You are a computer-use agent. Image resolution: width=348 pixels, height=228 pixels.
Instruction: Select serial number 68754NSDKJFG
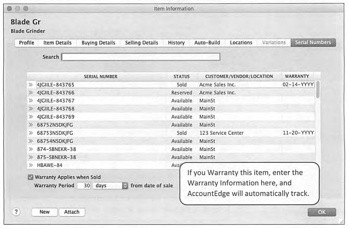point(55,141)
